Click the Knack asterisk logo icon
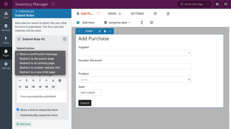This screenshot has width=231, height=129. (x=6, y=4)
